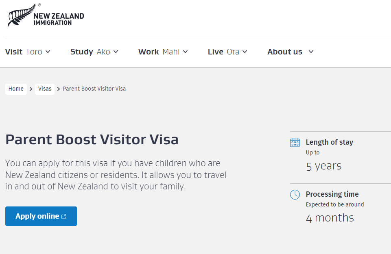Expand the About us chevron
The image size is (391, 254).
[x=311, y=52]
